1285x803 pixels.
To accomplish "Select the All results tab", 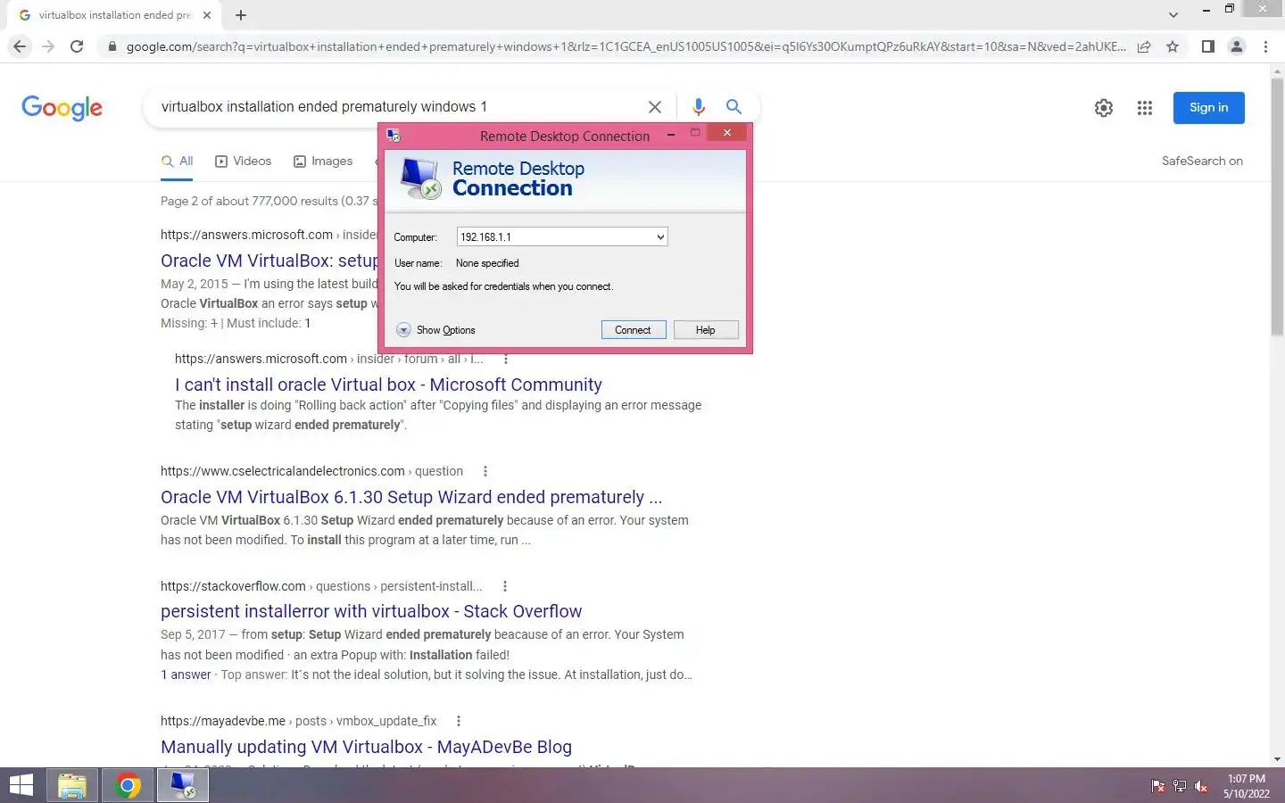I will [178, 161].
